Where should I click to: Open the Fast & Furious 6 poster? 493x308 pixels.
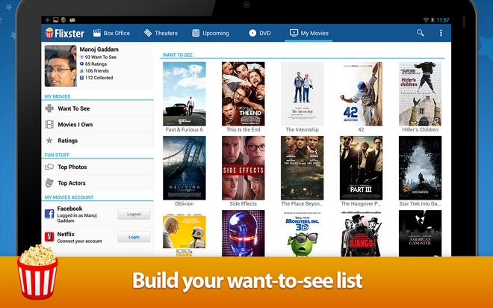(x=184, y=93)
